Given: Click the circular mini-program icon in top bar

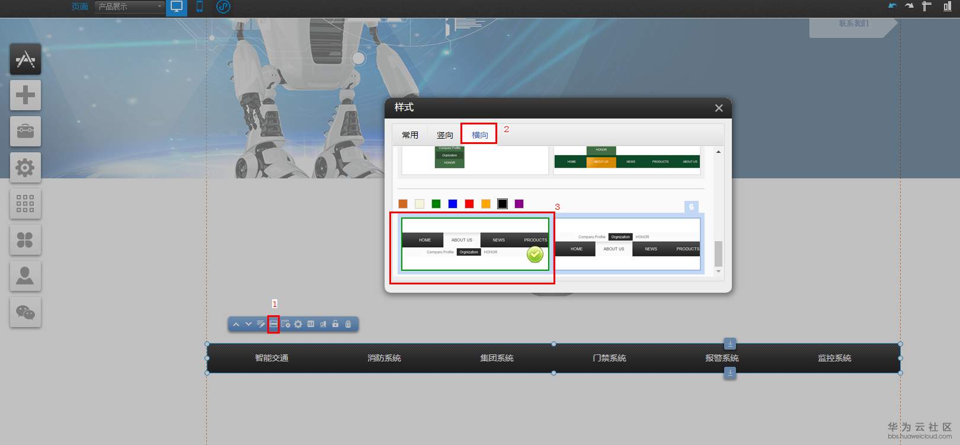Looking at the screenshot, I should [223, 7].
